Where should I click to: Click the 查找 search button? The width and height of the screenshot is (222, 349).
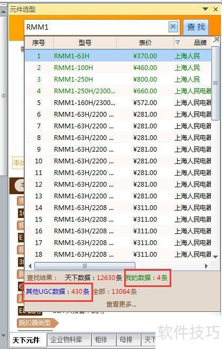(196, 27)
